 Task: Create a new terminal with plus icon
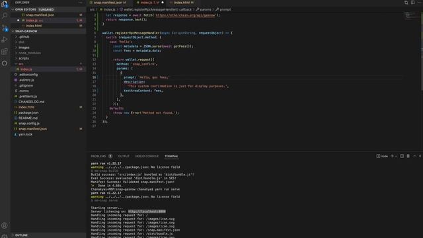(392, 156)
